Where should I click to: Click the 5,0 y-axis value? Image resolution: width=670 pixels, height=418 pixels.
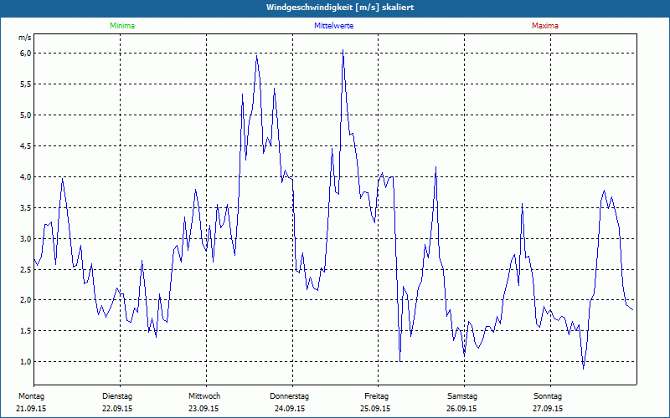point(26,115)
